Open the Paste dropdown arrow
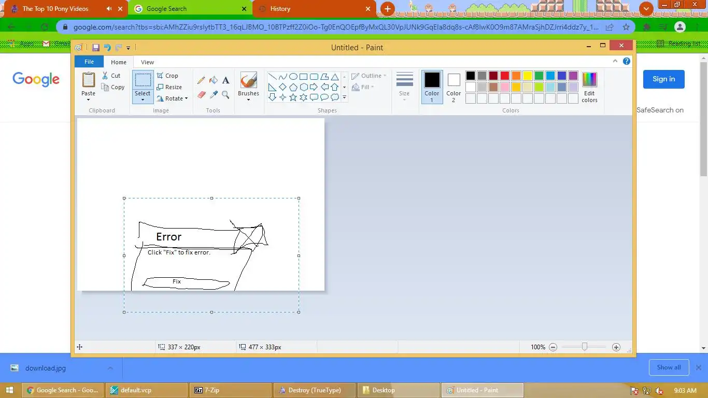The height and width of the screenshot is (398, 708). (x=89, y=99)
